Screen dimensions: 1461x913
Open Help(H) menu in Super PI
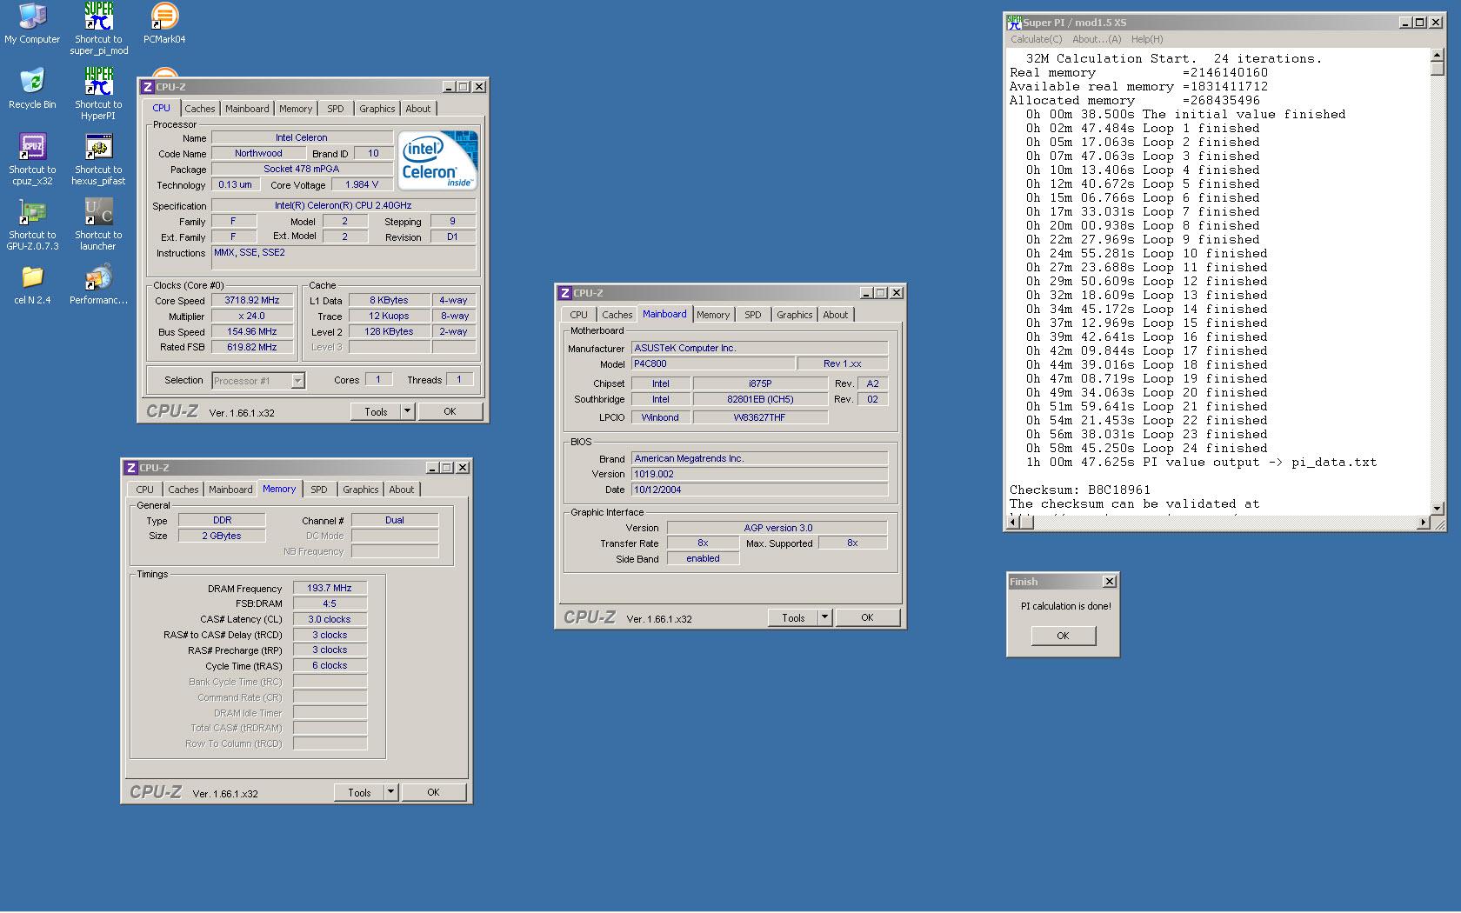pyautogui.click(x=1147, y=39)
